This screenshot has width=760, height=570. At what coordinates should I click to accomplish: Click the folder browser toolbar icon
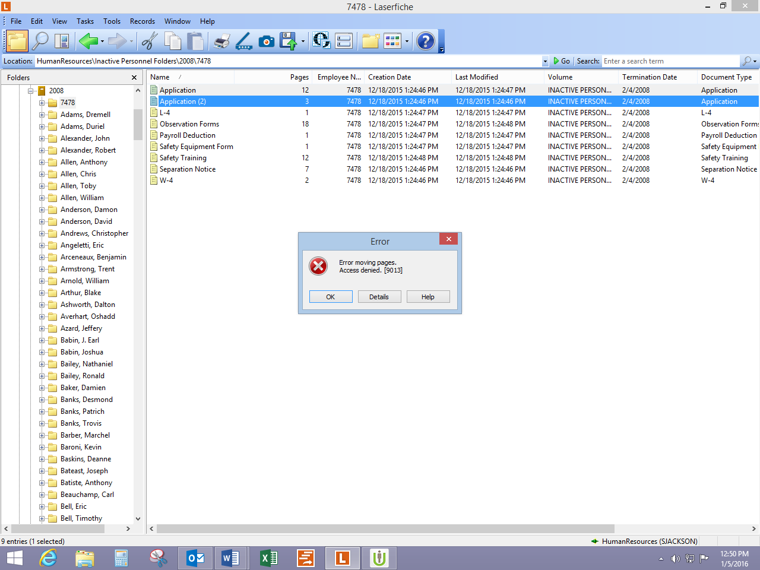17,41
